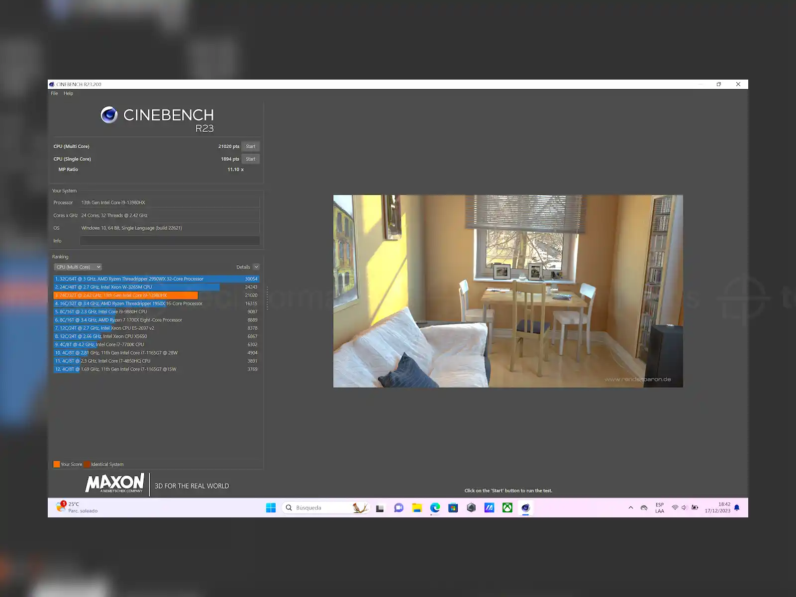The height and width of the screenshot is (597, 796).
Task: Open Microsoft Store from the taskbar
Action: tap(453, 507)
